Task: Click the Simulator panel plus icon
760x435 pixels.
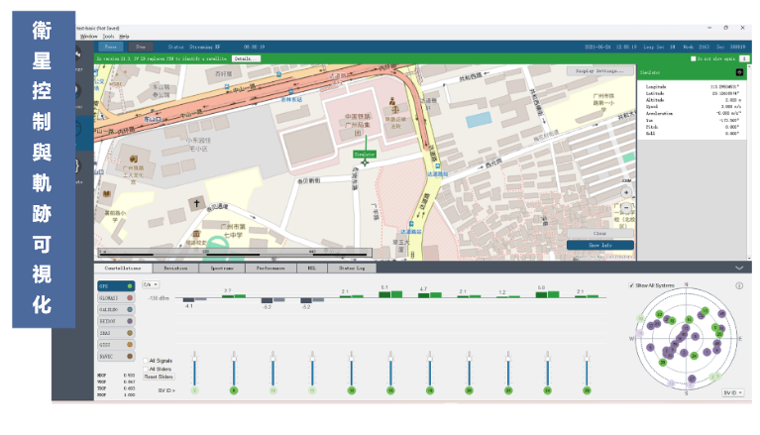Action: [738, 72]
